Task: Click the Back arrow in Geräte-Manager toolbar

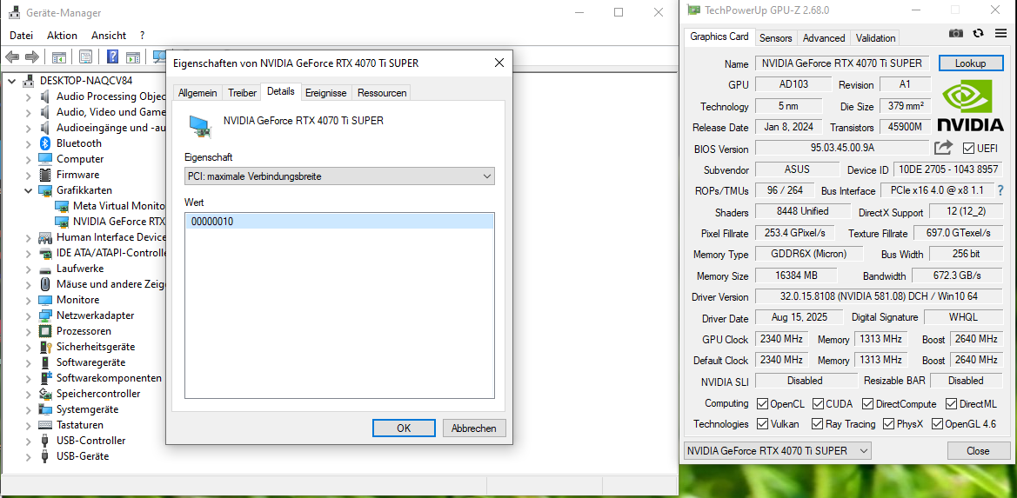Action: pos(11,57)
